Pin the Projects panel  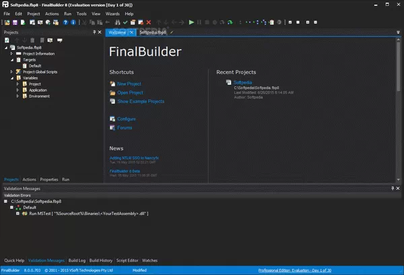click(x=94, y=32)
